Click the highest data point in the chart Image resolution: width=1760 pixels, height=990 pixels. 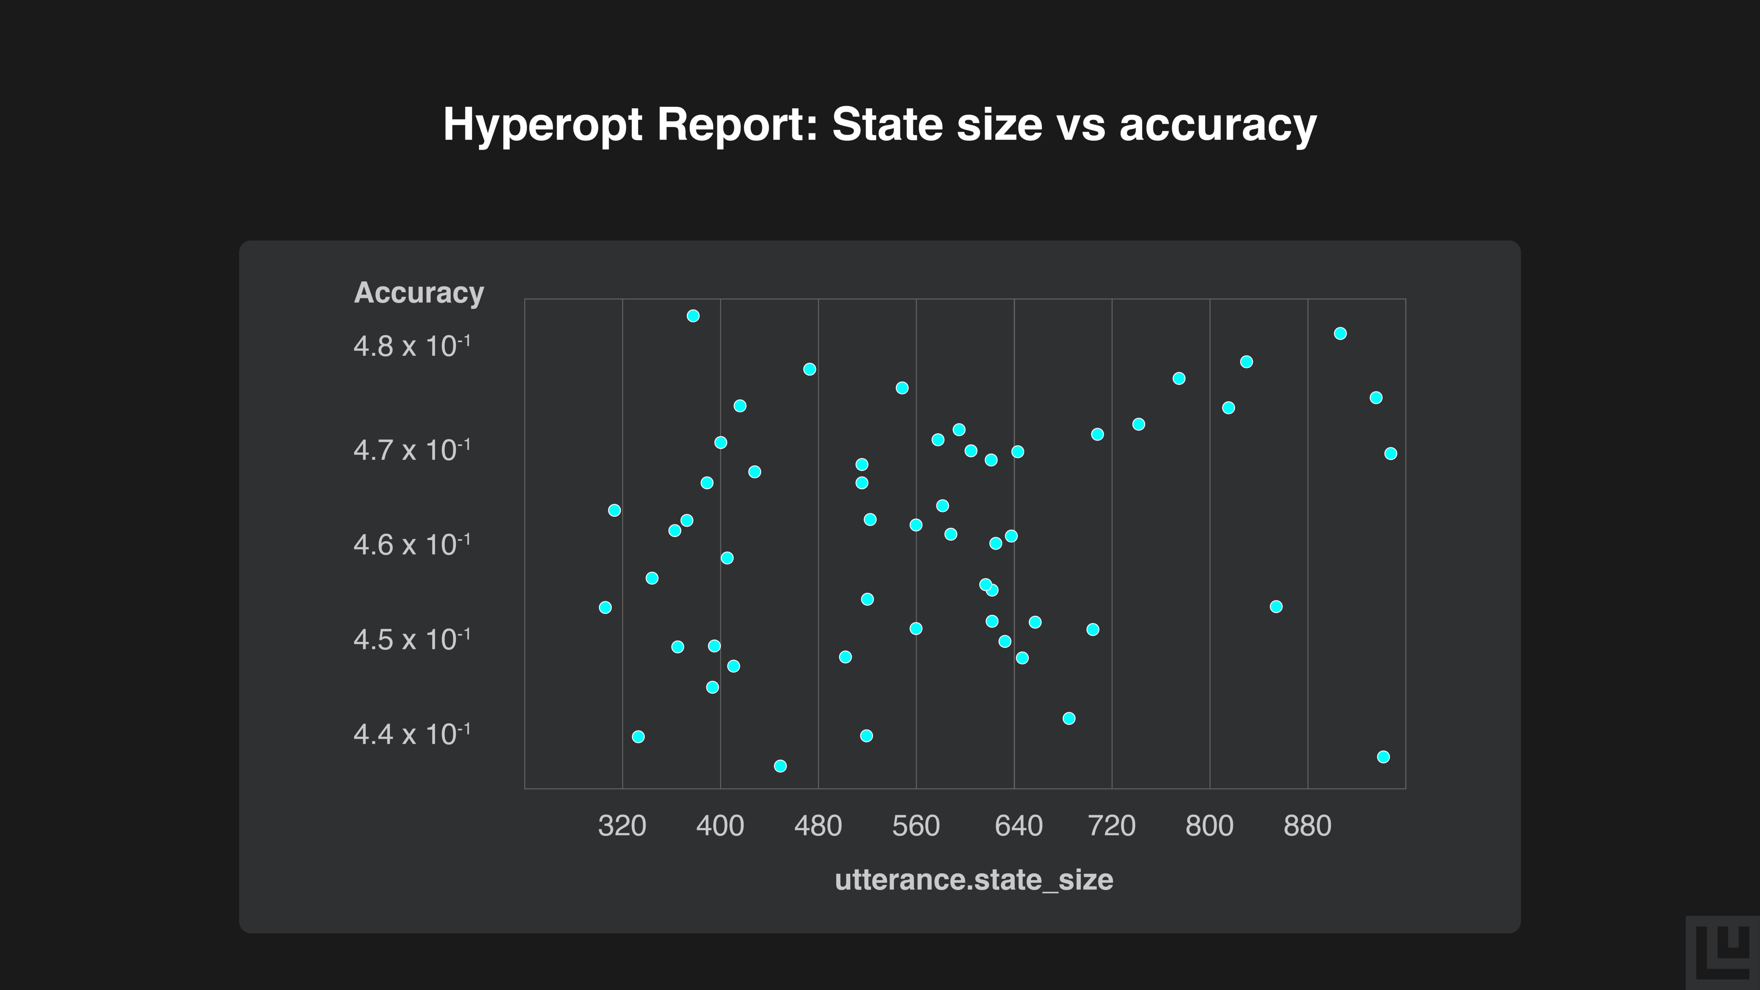tap(693, 315)
